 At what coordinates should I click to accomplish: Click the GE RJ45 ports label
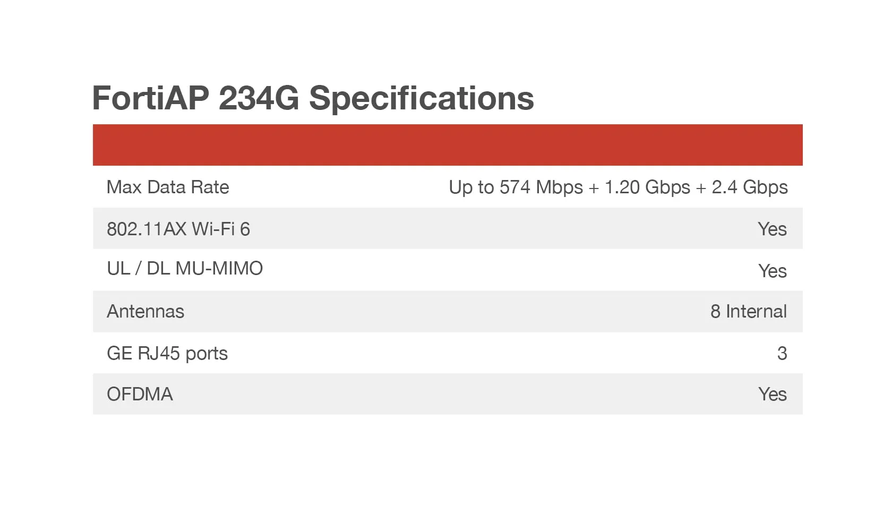tap(167, 353)
